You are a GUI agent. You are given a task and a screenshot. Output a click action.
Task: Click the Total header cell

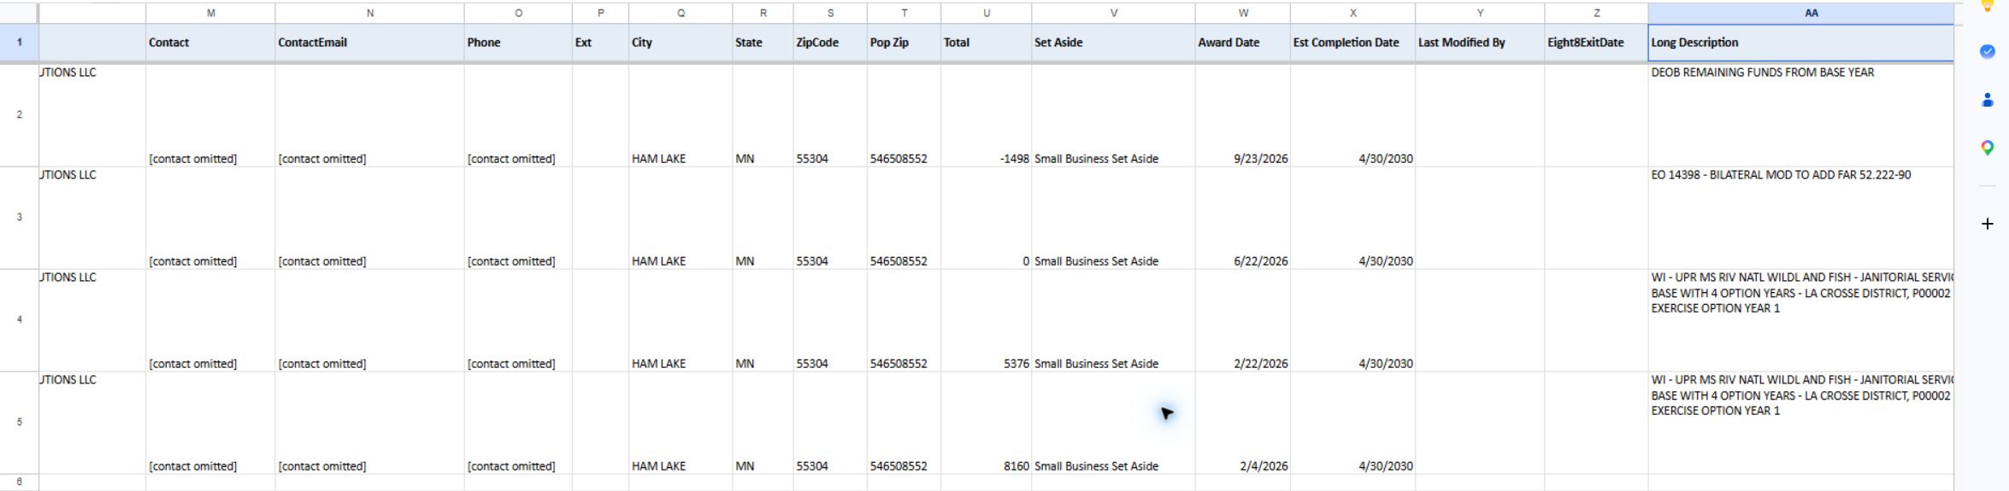[x=987, y=43]
